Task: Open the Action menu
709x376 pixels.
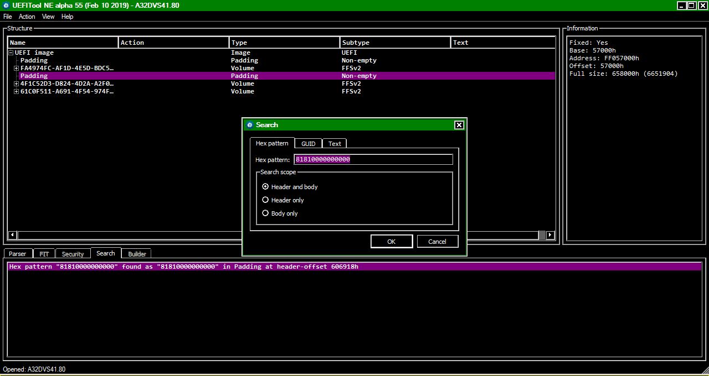Action: pos(27,17)
